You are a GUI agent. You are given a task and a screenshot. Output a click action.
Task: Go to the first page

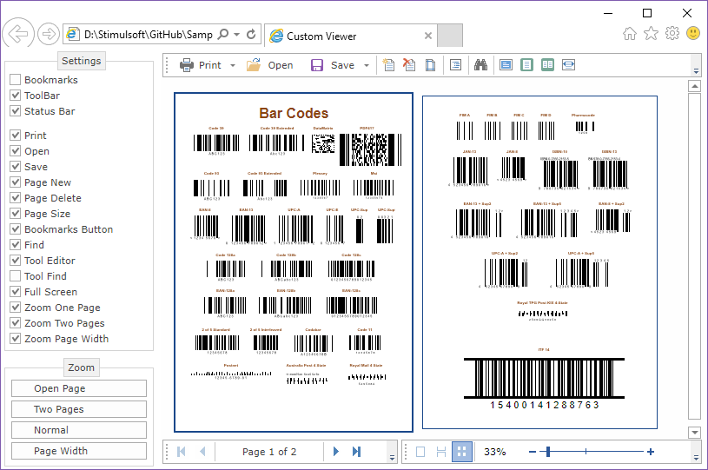coord(182,452)
